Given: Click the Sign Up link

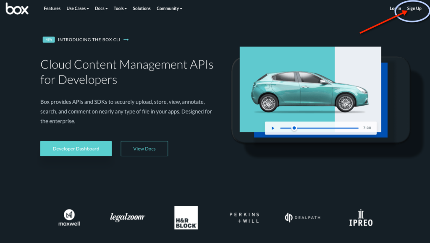Looking at the screenshot, I should pyautogui.click(x=414, y=8).
